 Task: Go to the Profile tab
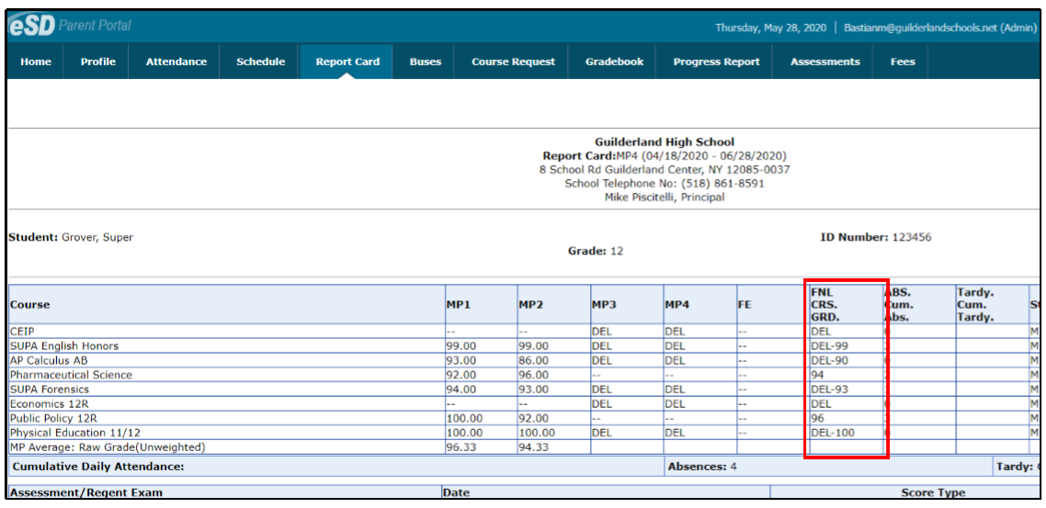pyautogui.click(x=98, y=62)
